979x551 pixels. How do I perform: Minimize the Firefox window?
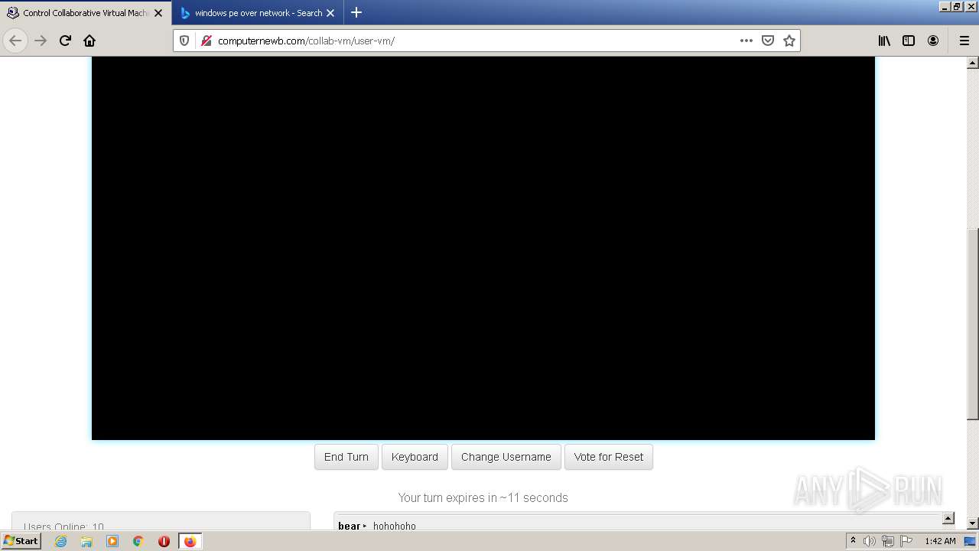coord(945,6)
